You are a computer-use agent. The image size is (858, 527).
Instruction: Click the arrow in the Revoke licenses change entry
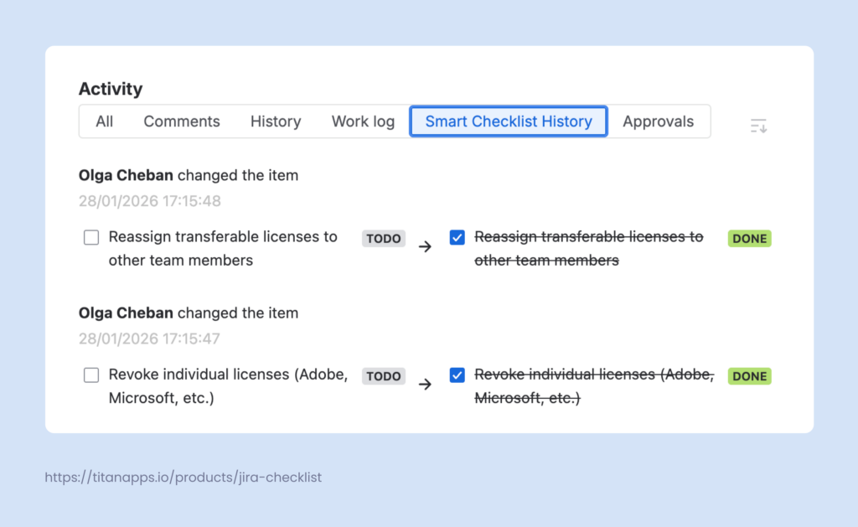[426, 384]
